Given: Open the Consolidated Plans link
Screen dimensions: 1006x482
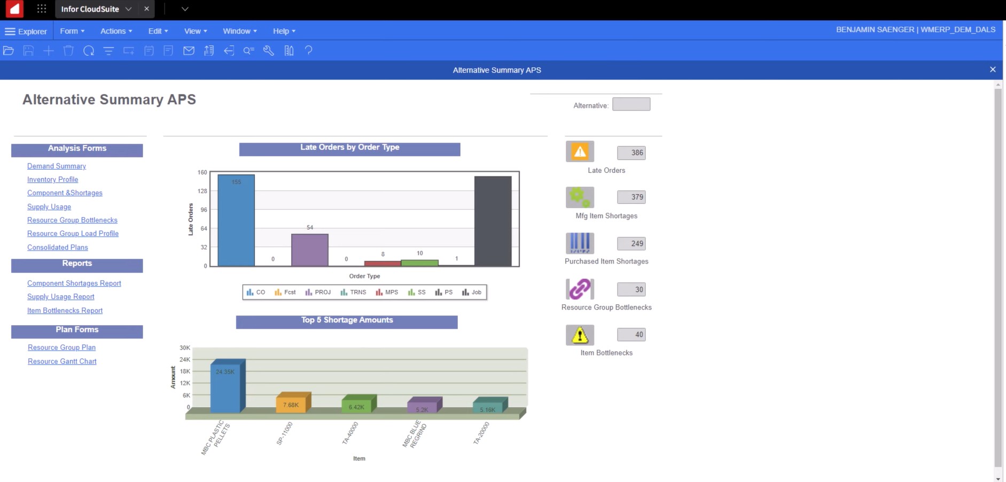Looking at the screenshot, I should point(58,247).
